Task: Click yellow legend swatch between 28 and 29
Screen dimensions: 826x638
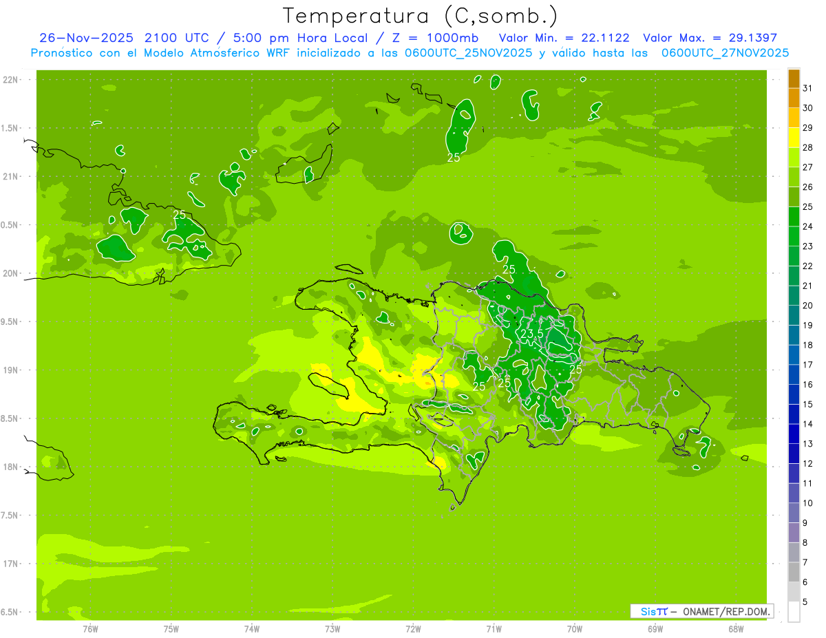Action: tap(794, 138)
